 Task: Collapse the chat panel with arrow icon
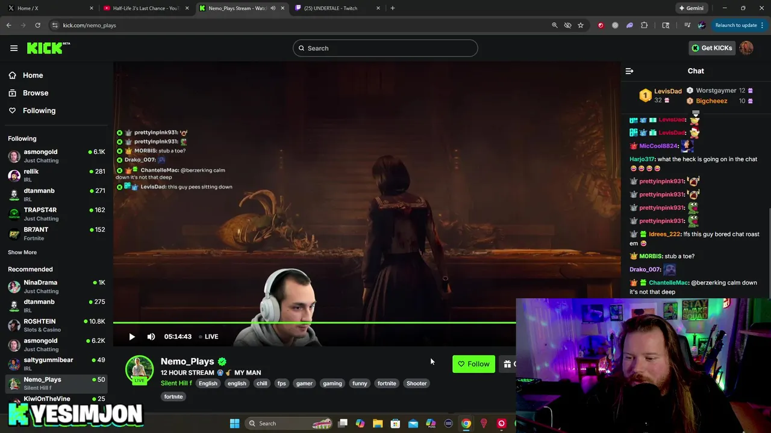pyautogui.click(x=629, y=71)
